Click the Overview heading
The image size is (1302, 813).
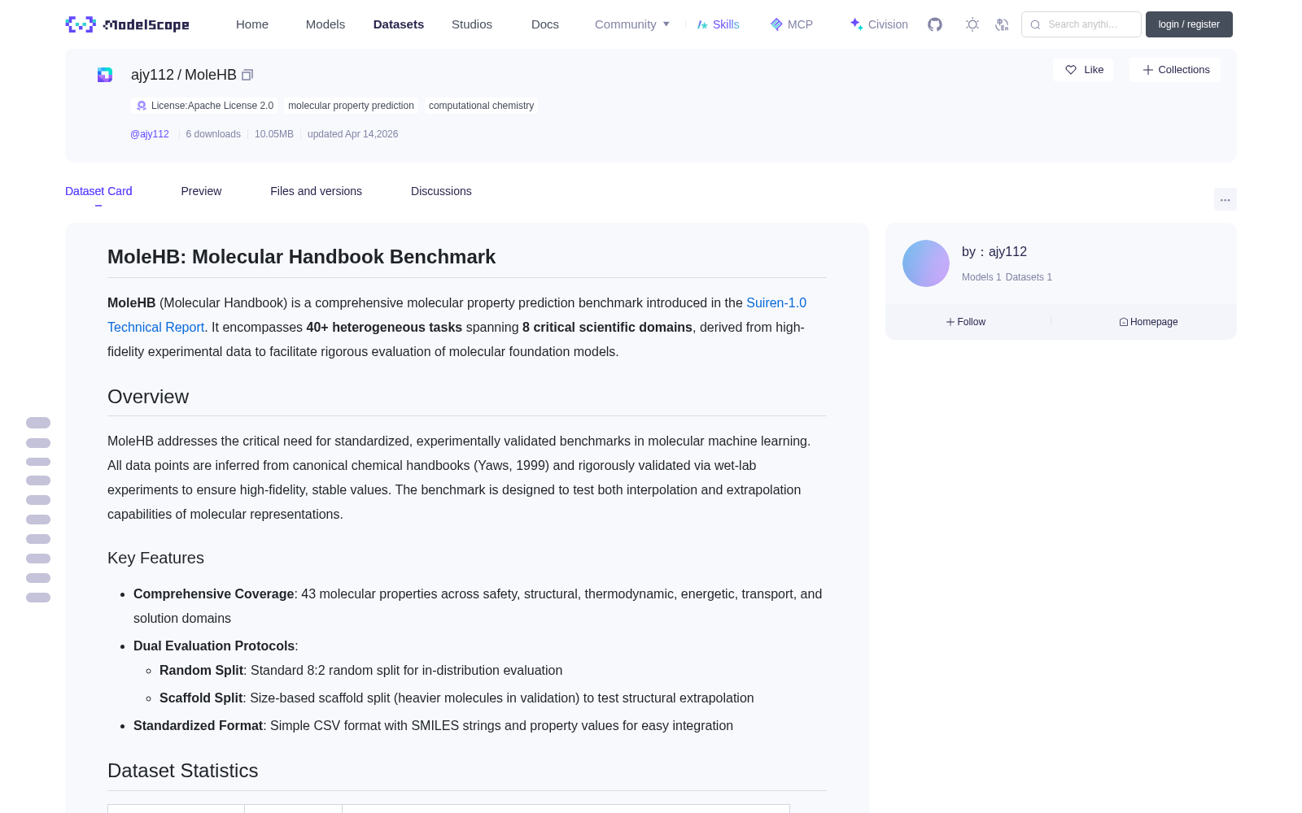click(x=148, y=397)
